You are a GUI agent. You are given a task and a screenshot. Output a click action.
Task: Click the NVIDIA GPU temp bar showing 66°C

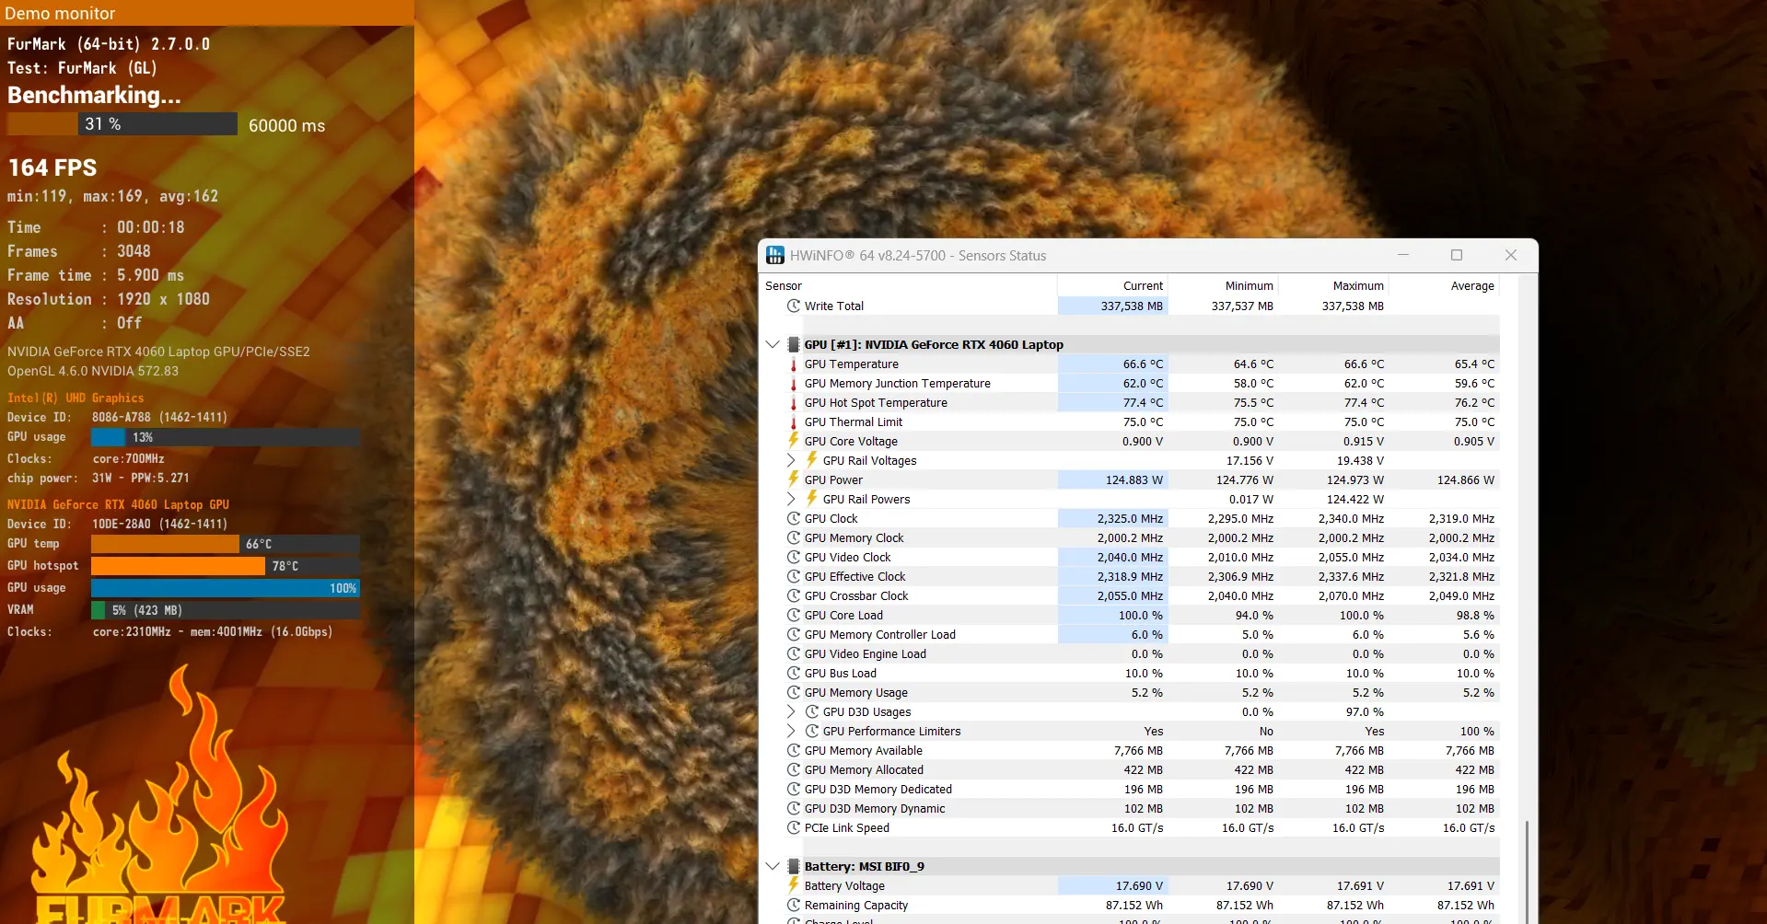226,544
